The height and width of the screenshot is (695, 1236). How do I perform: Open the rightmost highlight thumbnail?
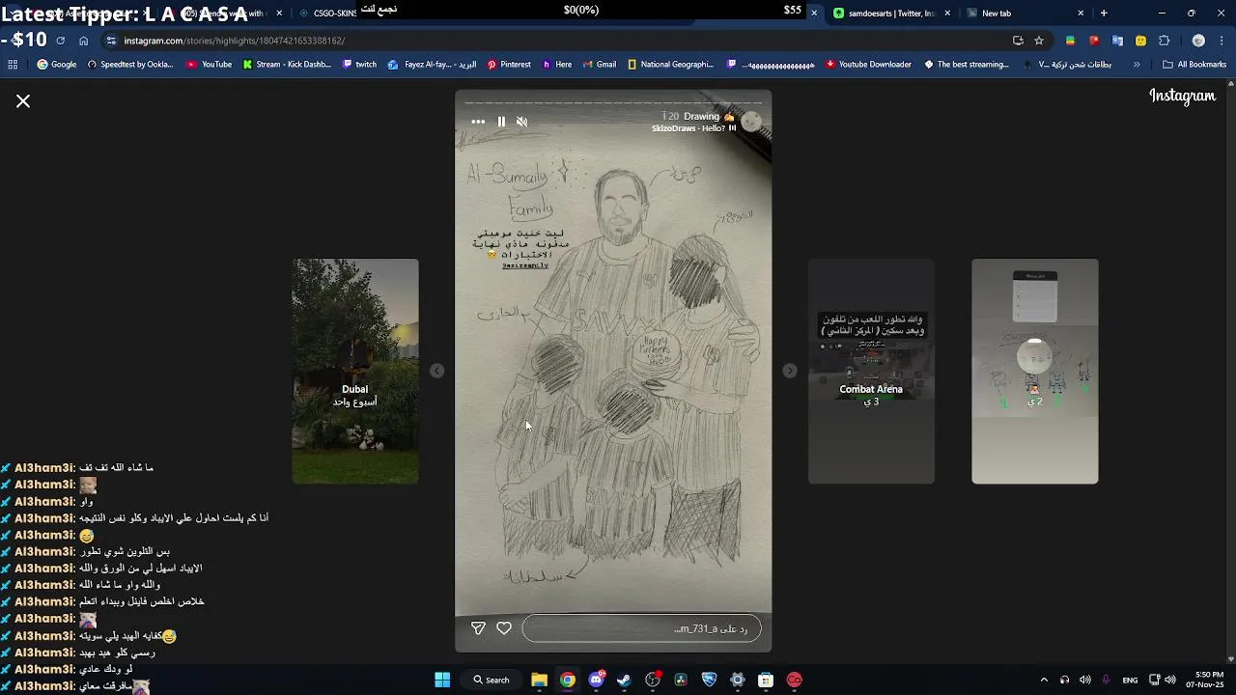[1035, 371]
